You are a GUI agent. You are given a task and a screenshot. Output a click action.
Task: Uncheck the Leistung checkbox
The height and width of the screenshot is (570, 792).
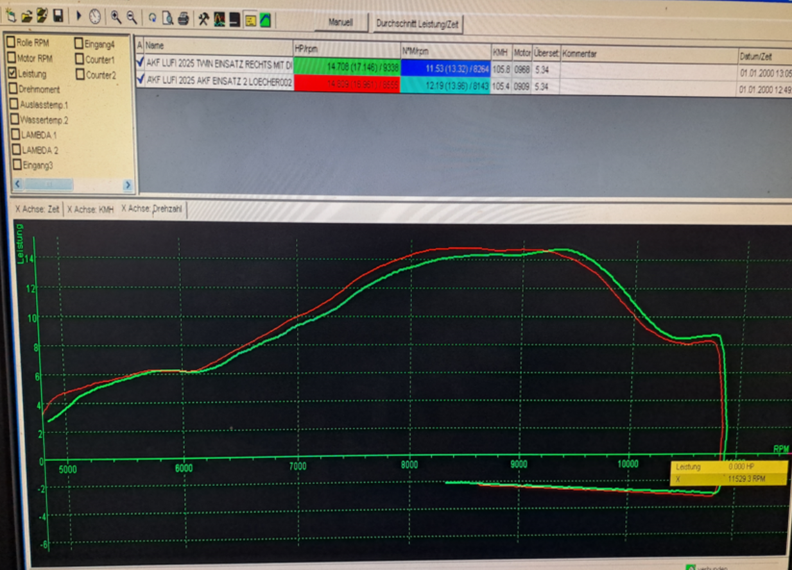12,74
